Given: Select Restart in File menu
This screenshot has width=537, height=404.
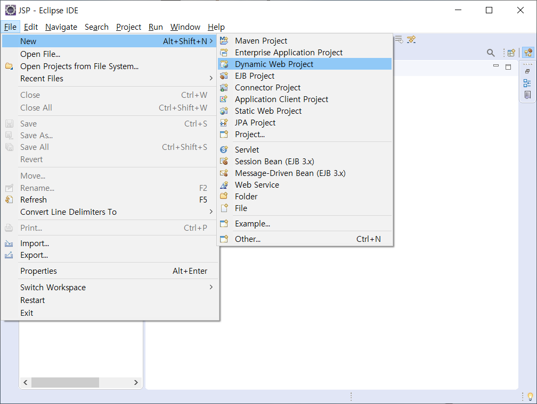Looking at the screenshot, I should click(x=110, y=300).
